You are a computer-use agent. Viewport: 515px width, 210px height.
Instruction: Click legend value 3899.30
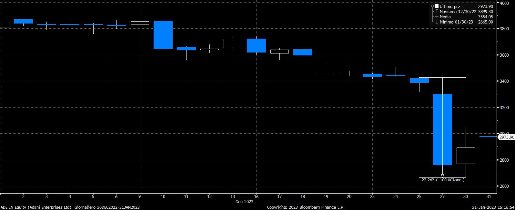[485, 12]
